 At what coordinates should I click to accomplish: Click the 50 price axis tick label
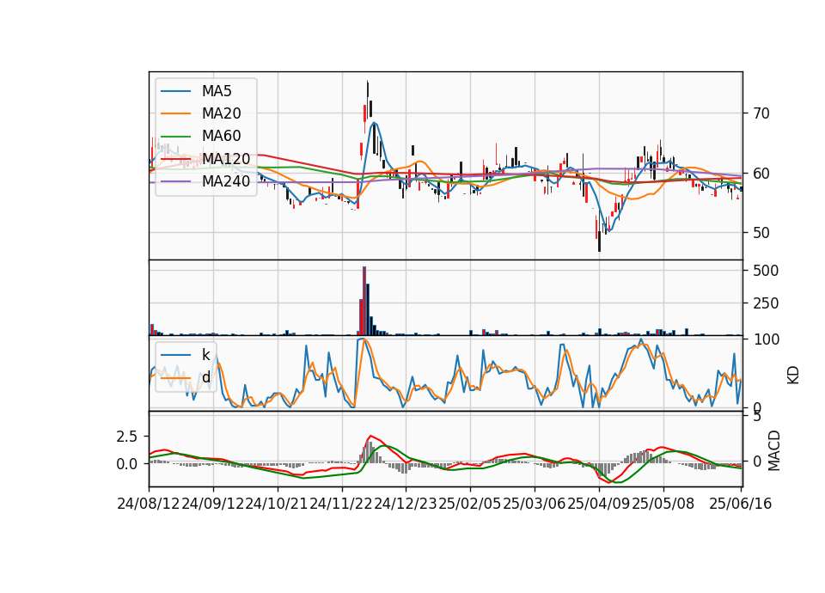761,233
